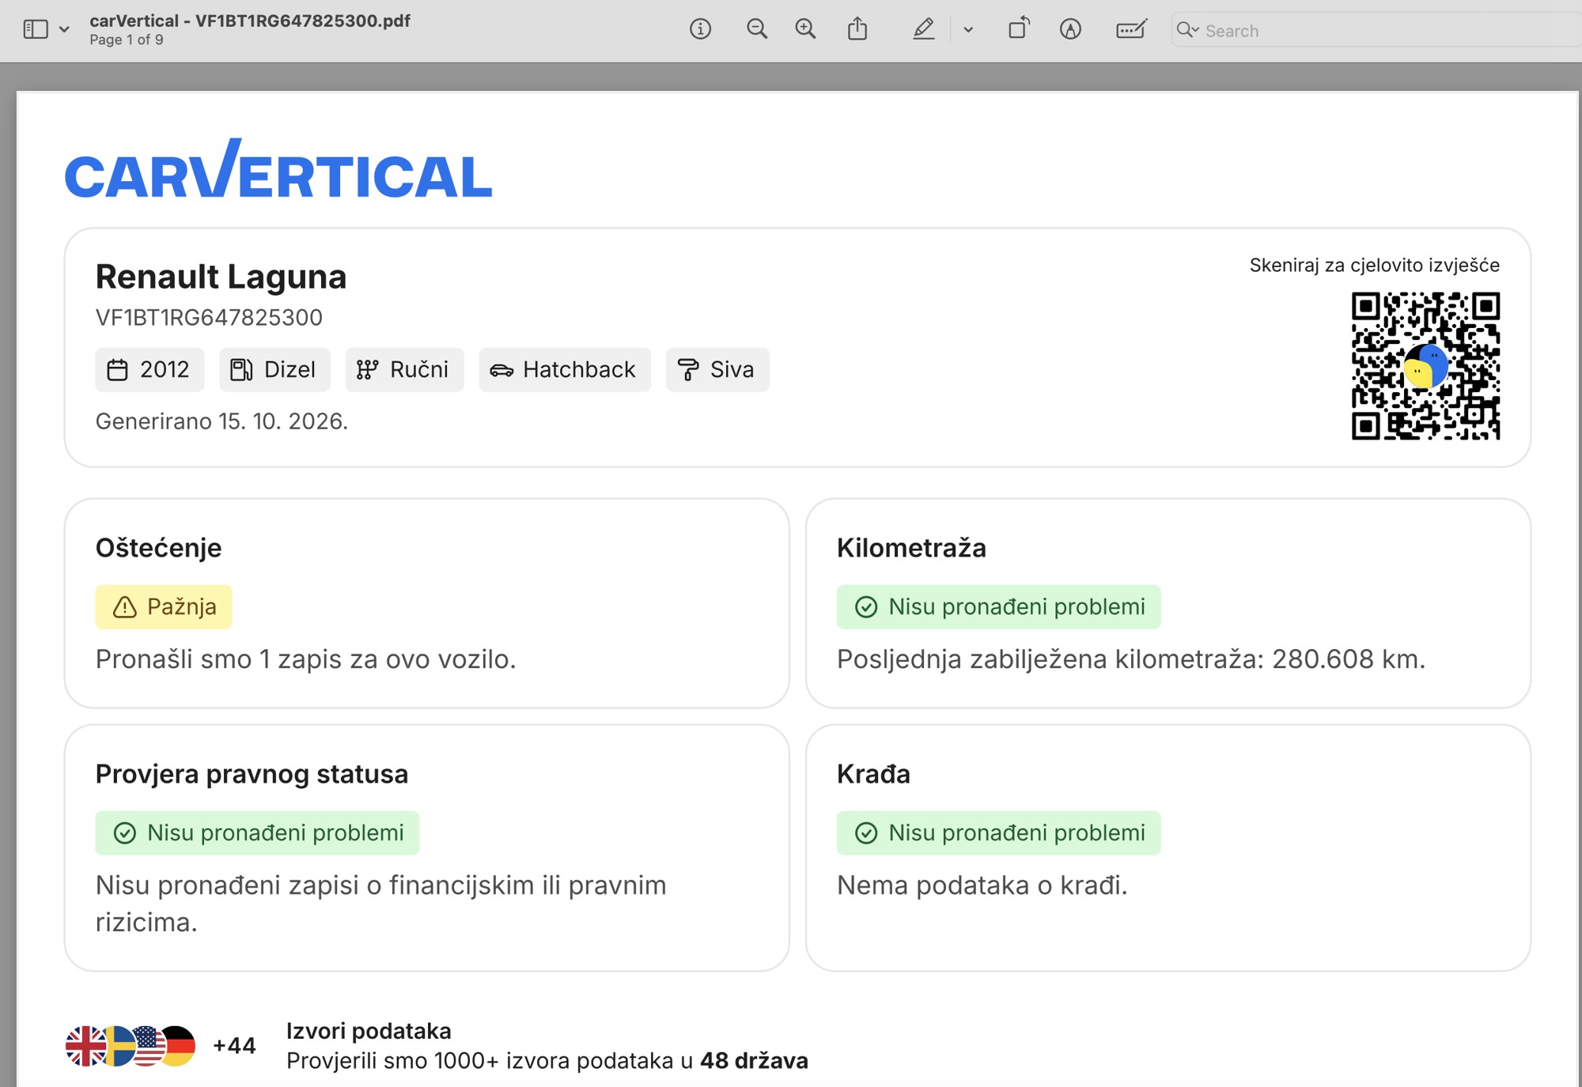Open the Share menu icon
The height and width of the screenshot is (1087, 1582).
click(x=857, y=29)
